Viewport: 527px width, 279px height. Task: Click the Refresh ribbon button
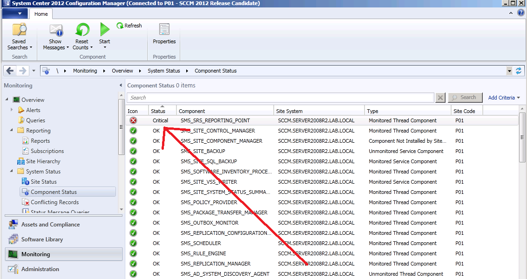click(129, 26)
